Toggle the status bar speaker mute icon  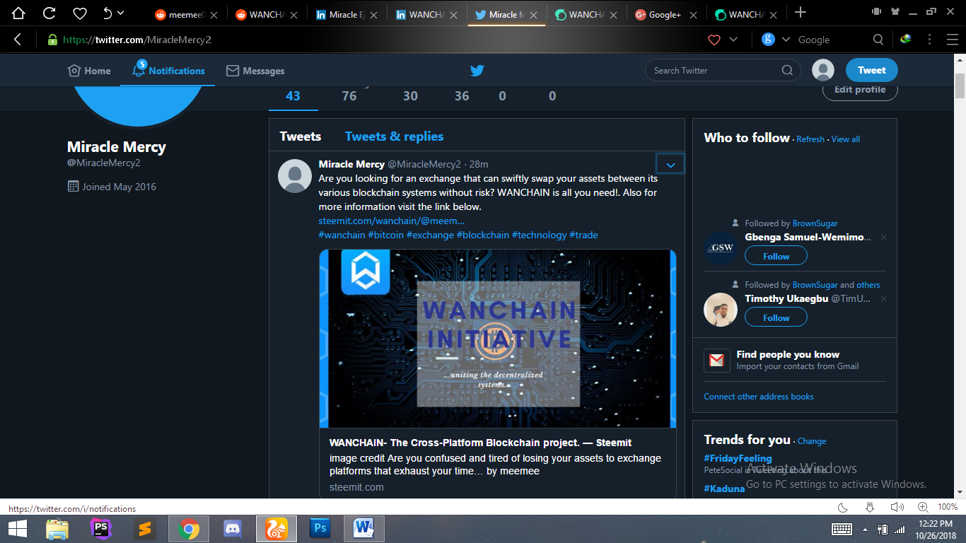(897, 508)
